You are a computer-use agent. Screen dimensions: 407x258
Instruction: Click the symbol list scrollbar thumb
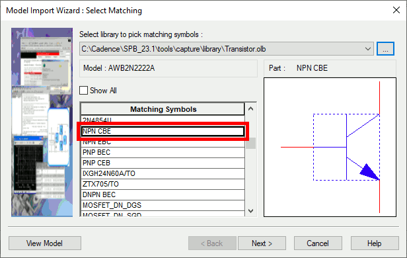point(251,143)
